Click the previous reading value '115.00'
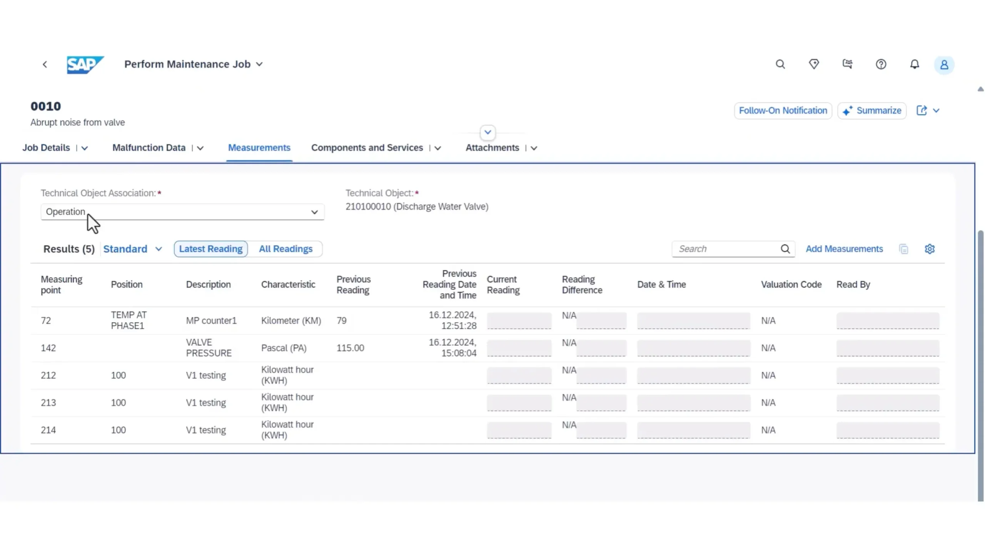The width and height of the screenshot is (985, 553). coord(350,348)
